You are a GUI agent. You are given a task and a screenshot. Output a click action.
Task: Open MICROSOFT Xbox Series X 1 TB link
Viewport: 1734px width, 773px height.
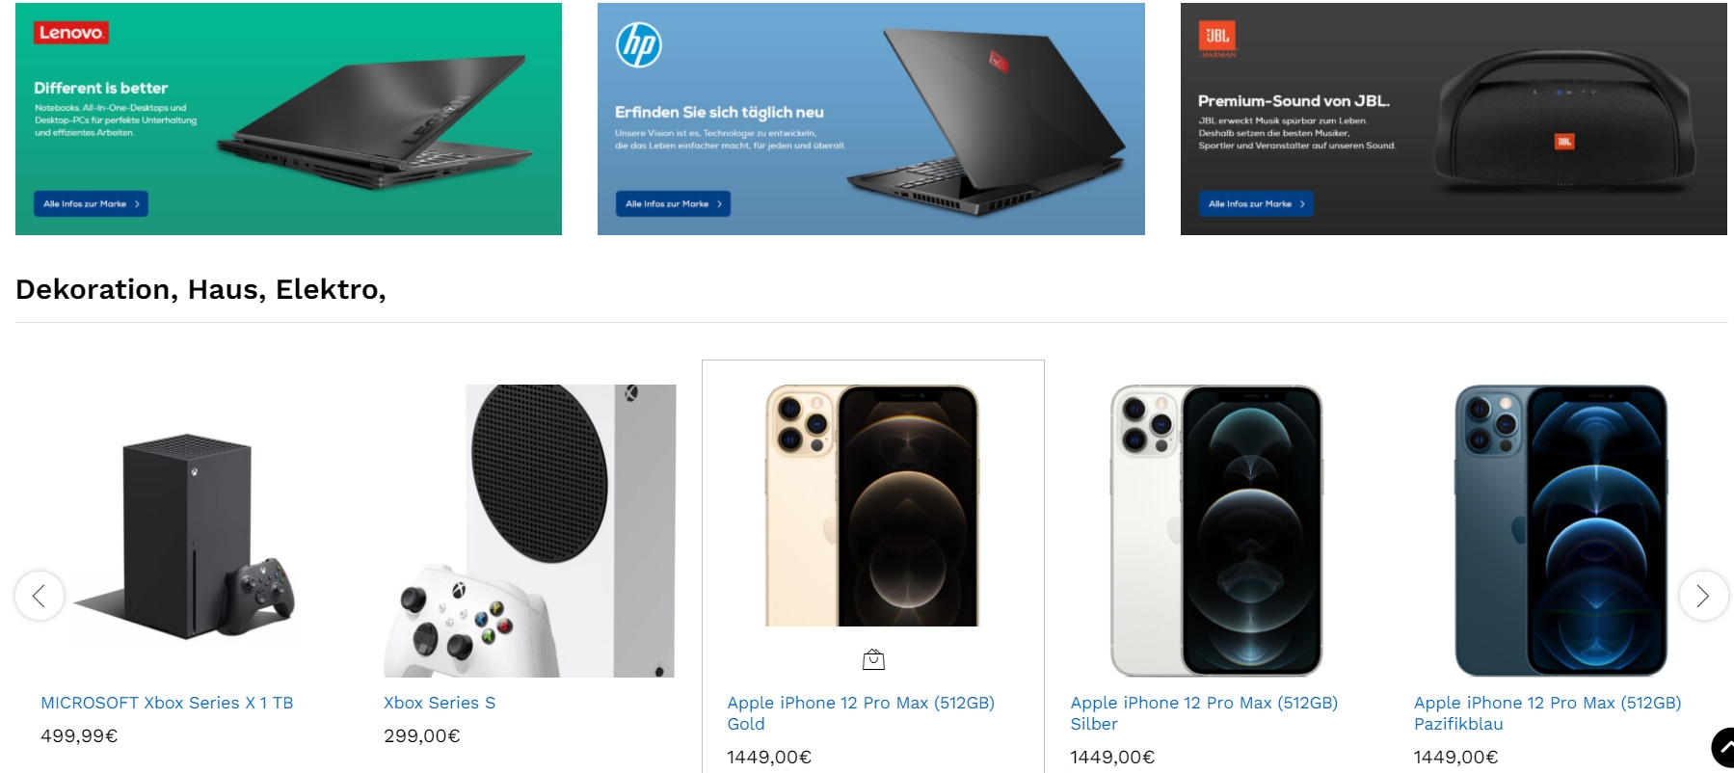167,703
